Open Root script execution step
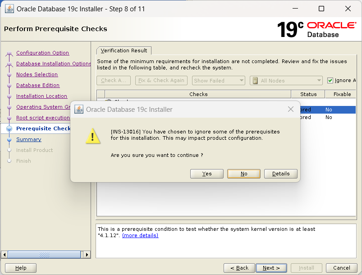Image resolution: width=362 pixels, height=275 pixels. point(43,118)
